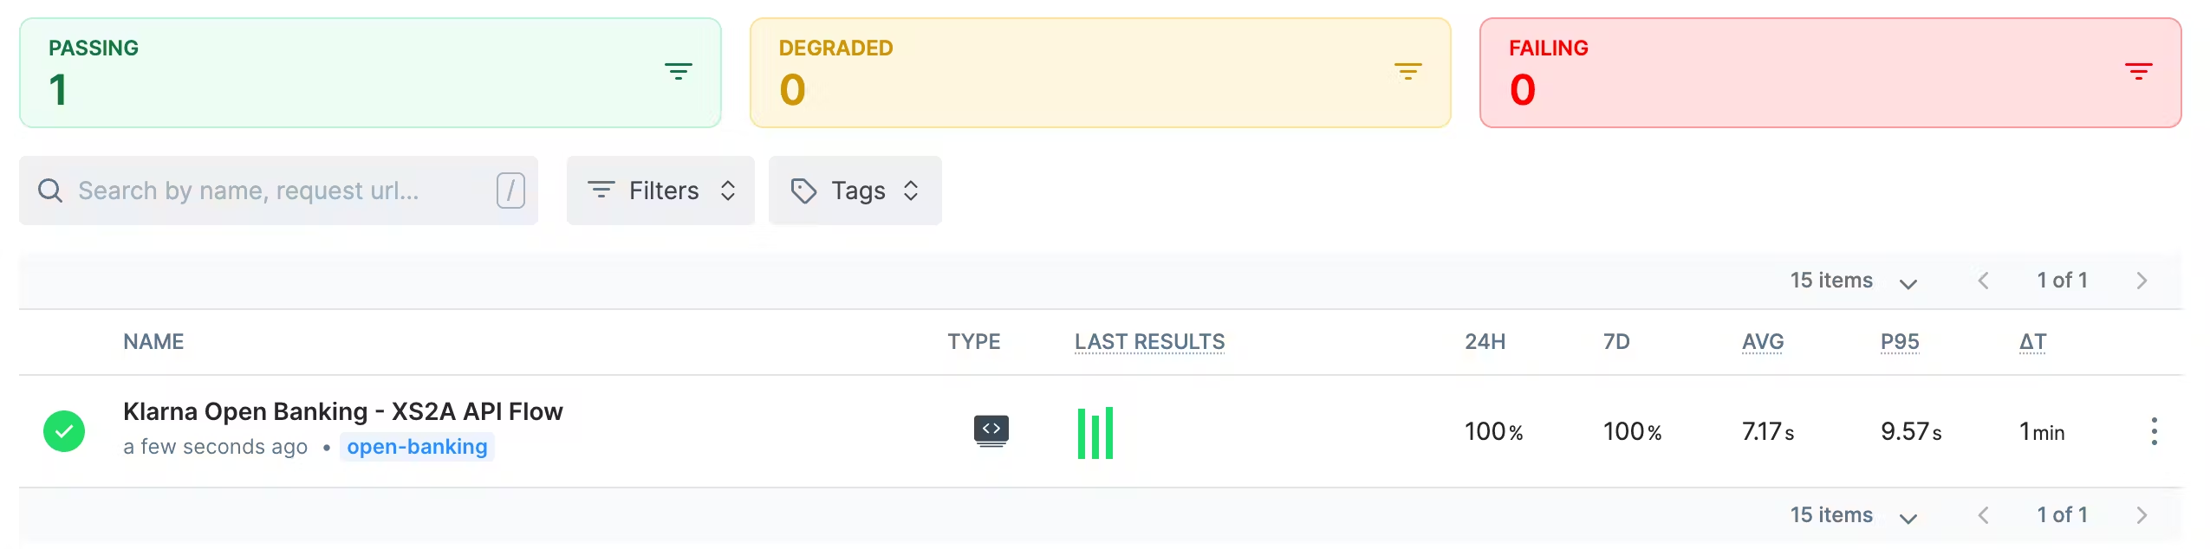The height and width of the screenshot is (549, 2210).
Task: Click the P95 column header
Action: (1899, 342)
